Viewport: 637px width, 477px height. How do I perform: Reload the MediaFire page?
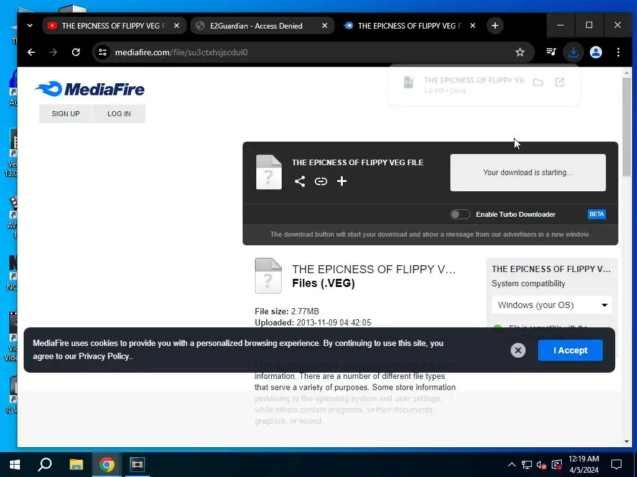pos(76,52)
